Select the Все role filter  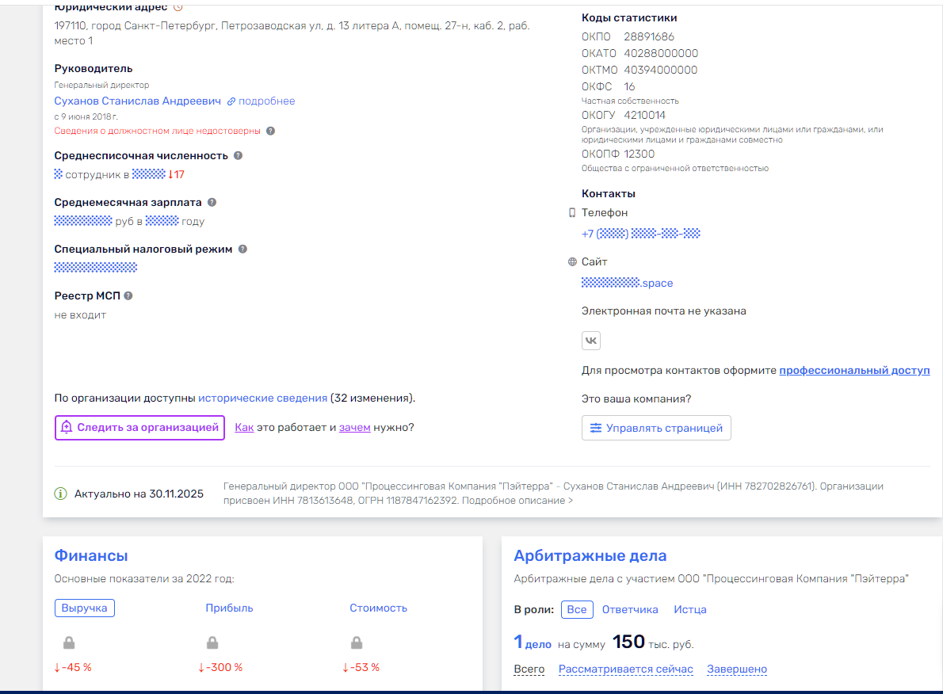(x=577, y=610)
